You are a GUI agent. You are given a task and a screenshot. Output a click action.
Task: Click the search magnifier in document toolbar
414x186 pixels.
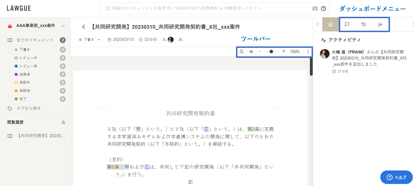(x=242, y=52)
